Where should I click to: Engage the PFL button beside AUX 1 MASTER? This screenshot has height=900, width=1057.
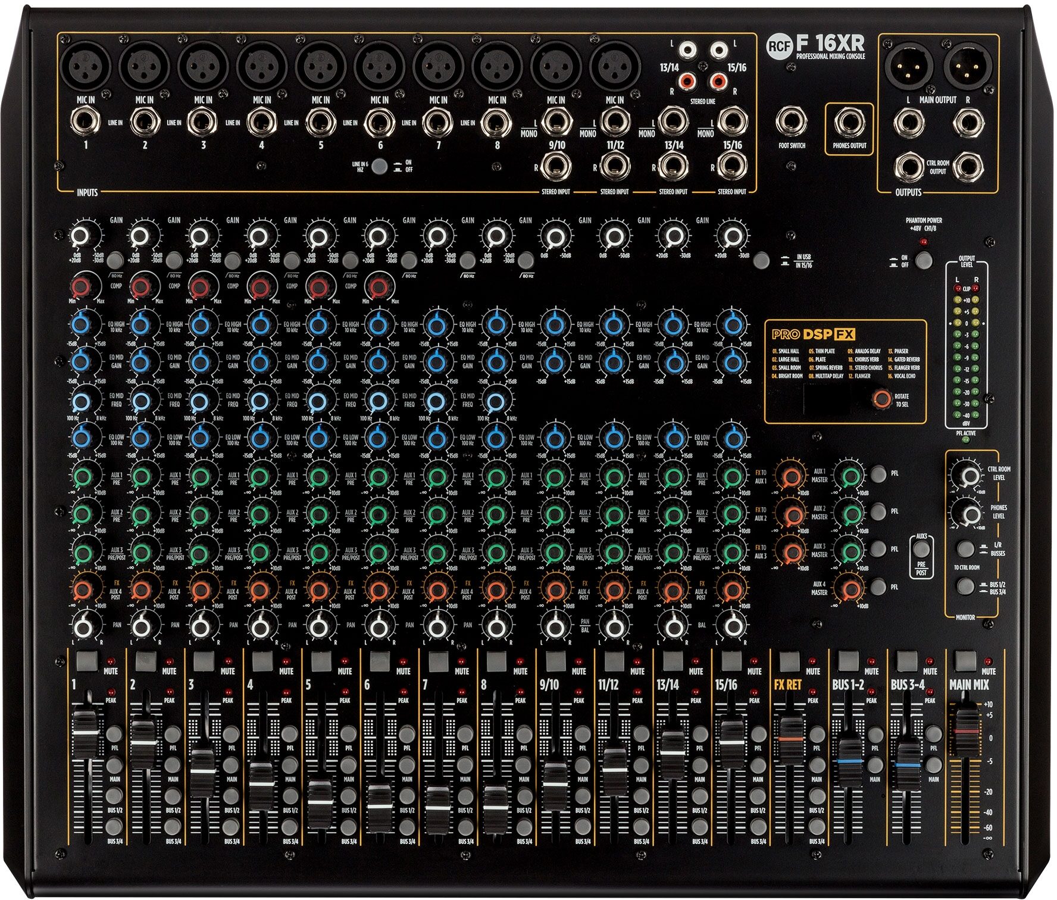(x=878, y=474)
